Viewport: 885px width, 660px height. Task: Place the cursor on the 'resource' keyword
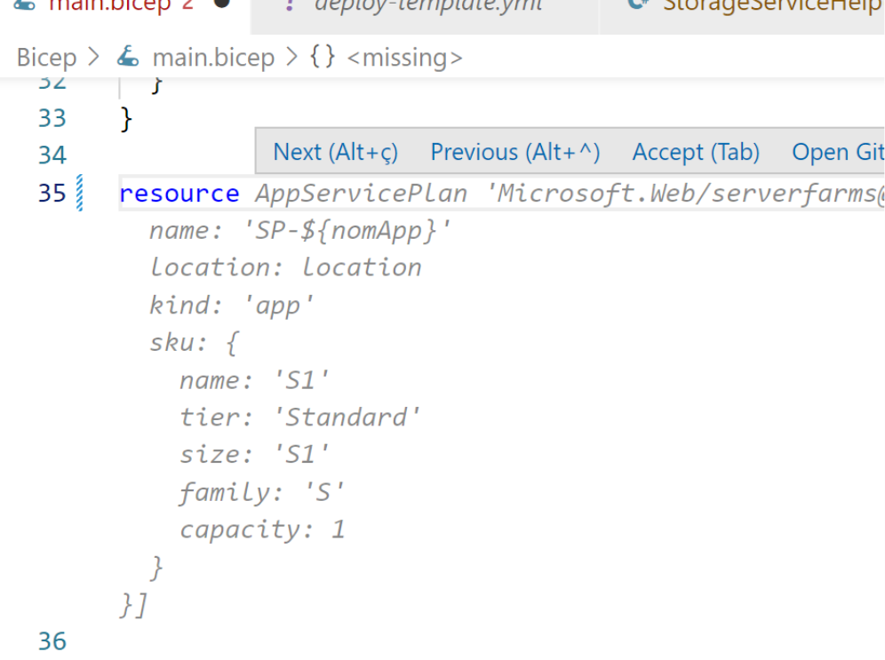pyautogui.click(x=179, y=194)
